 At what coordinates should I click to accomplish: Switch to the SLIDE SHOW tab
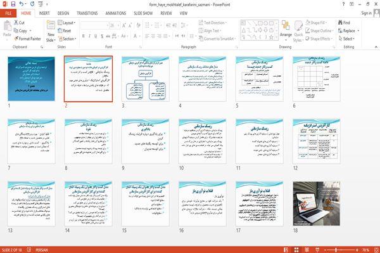pyautogui.click(x=143, y=13)
